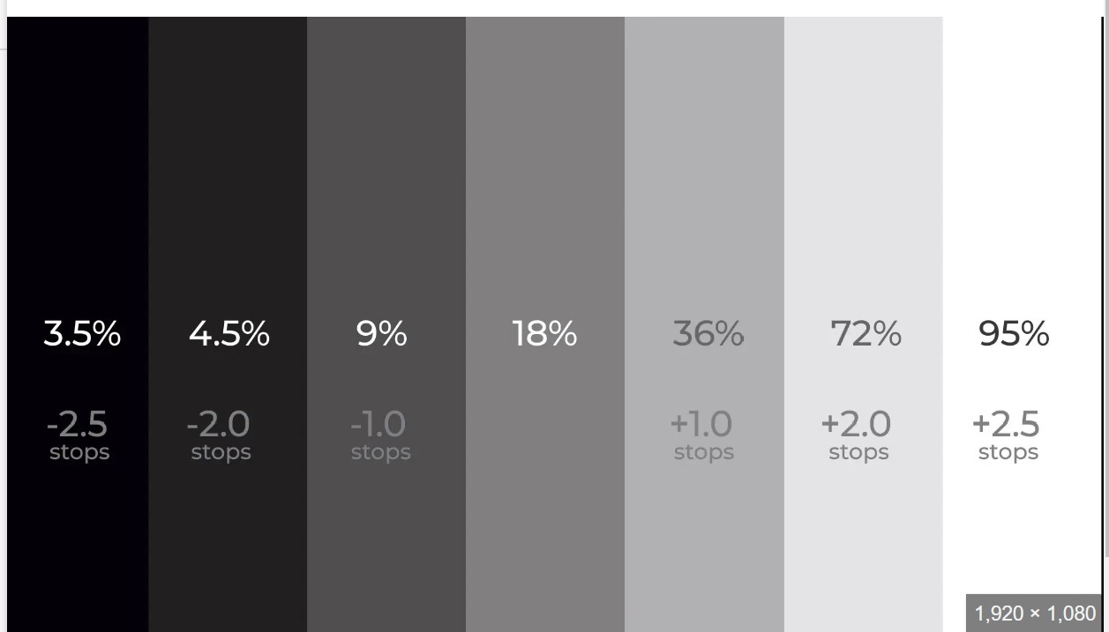Click the 72% pale gray swatch
The image size is (1109, 632).
863,176
